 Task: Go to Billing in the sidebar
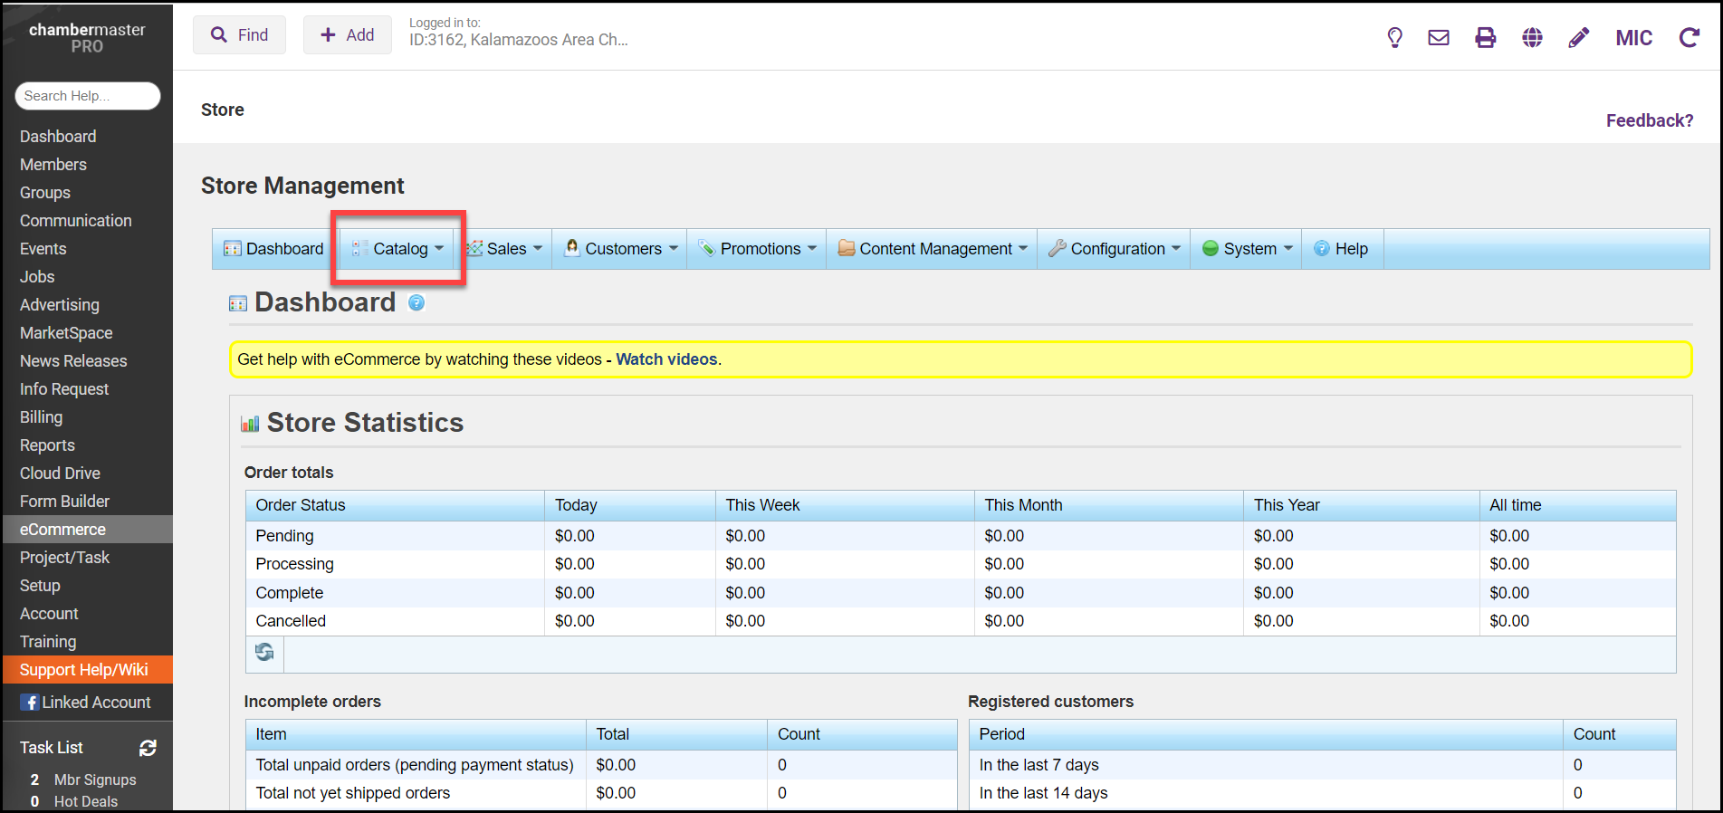pos(42,417)
